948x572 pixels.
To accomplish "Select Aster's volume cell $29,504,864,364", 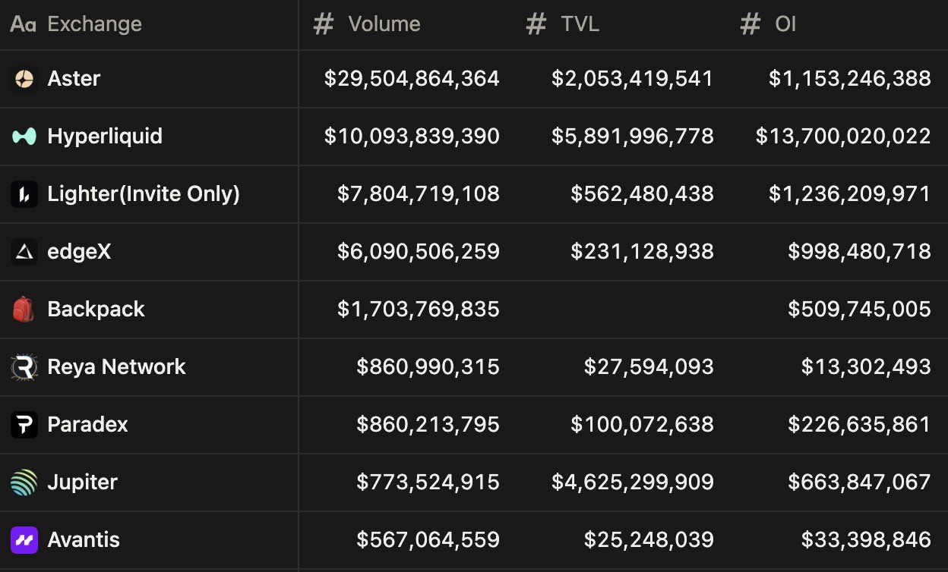I will pyautogui.click(x=412, y=79).
